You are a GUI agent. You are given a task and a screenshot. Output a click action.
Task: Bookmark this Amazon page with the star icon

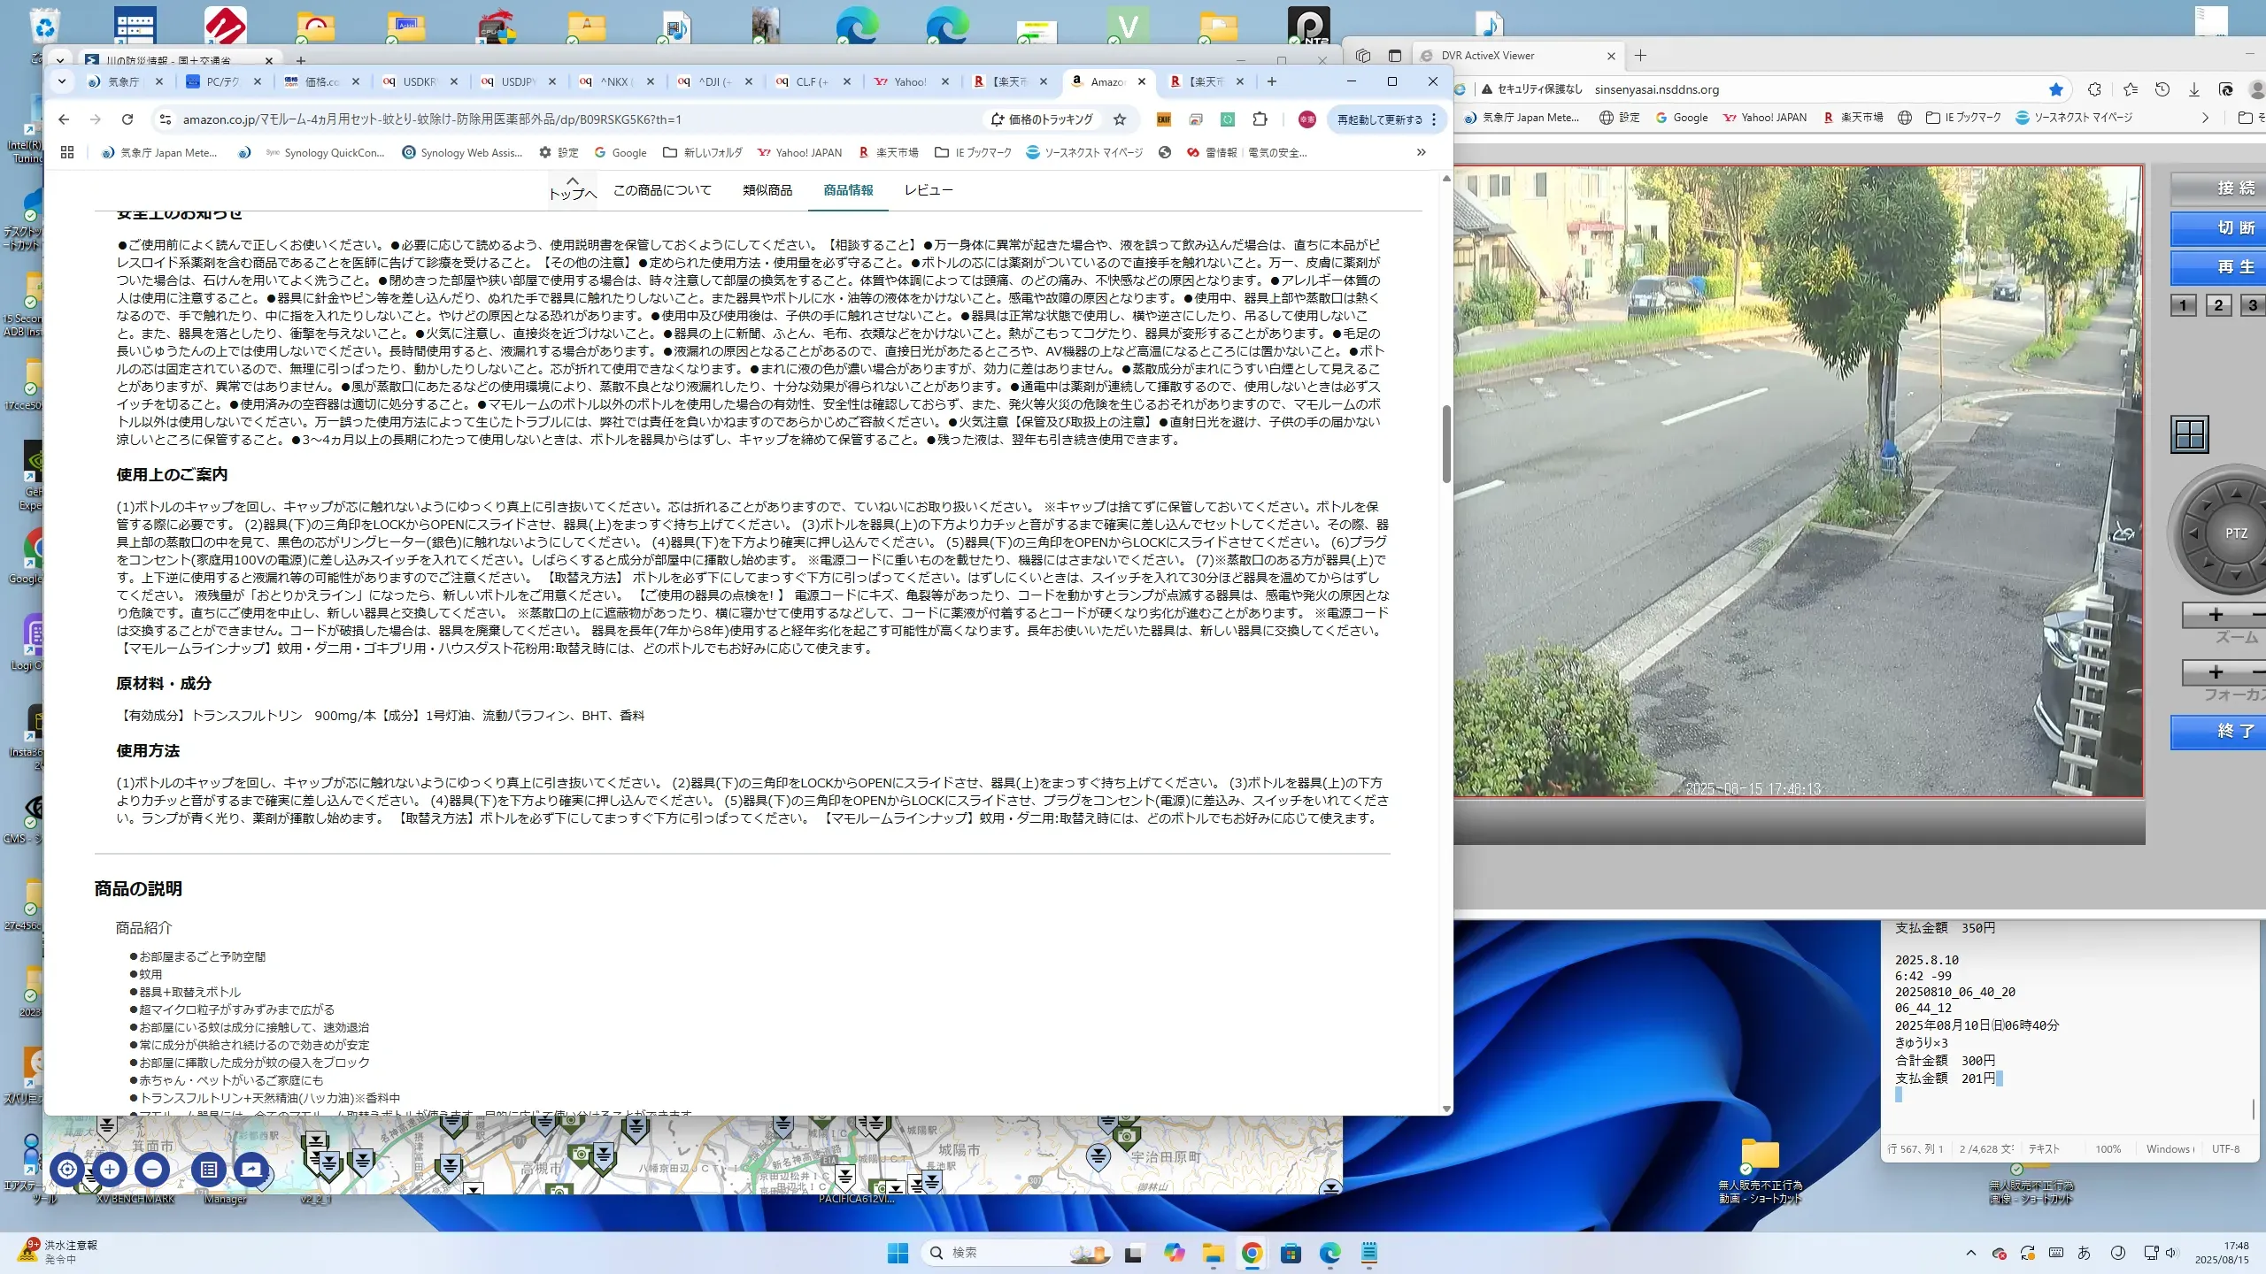tap(1120, 119)
